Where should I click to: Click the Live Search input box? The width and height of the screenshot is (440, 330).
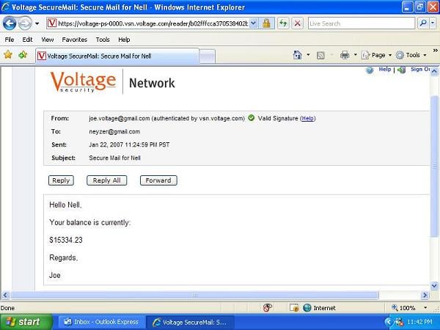point(361,23)
